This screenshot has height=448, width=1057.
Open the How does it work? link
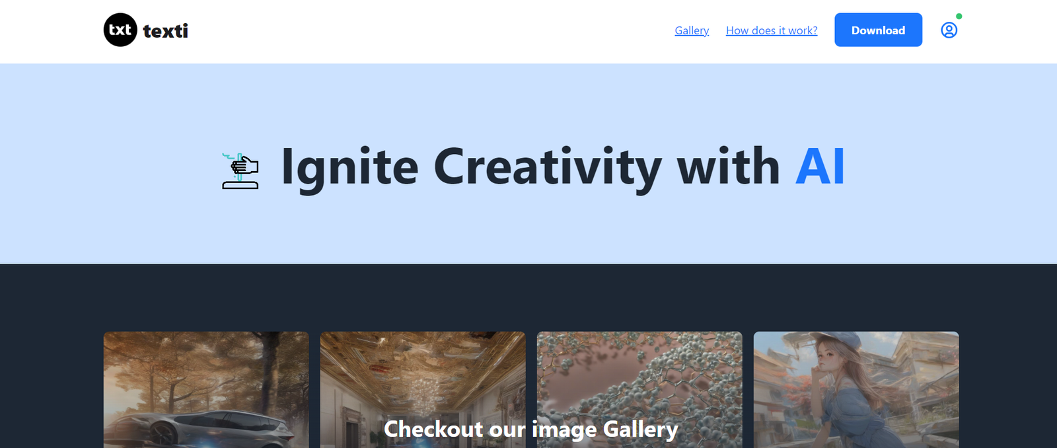click(772, 30)
